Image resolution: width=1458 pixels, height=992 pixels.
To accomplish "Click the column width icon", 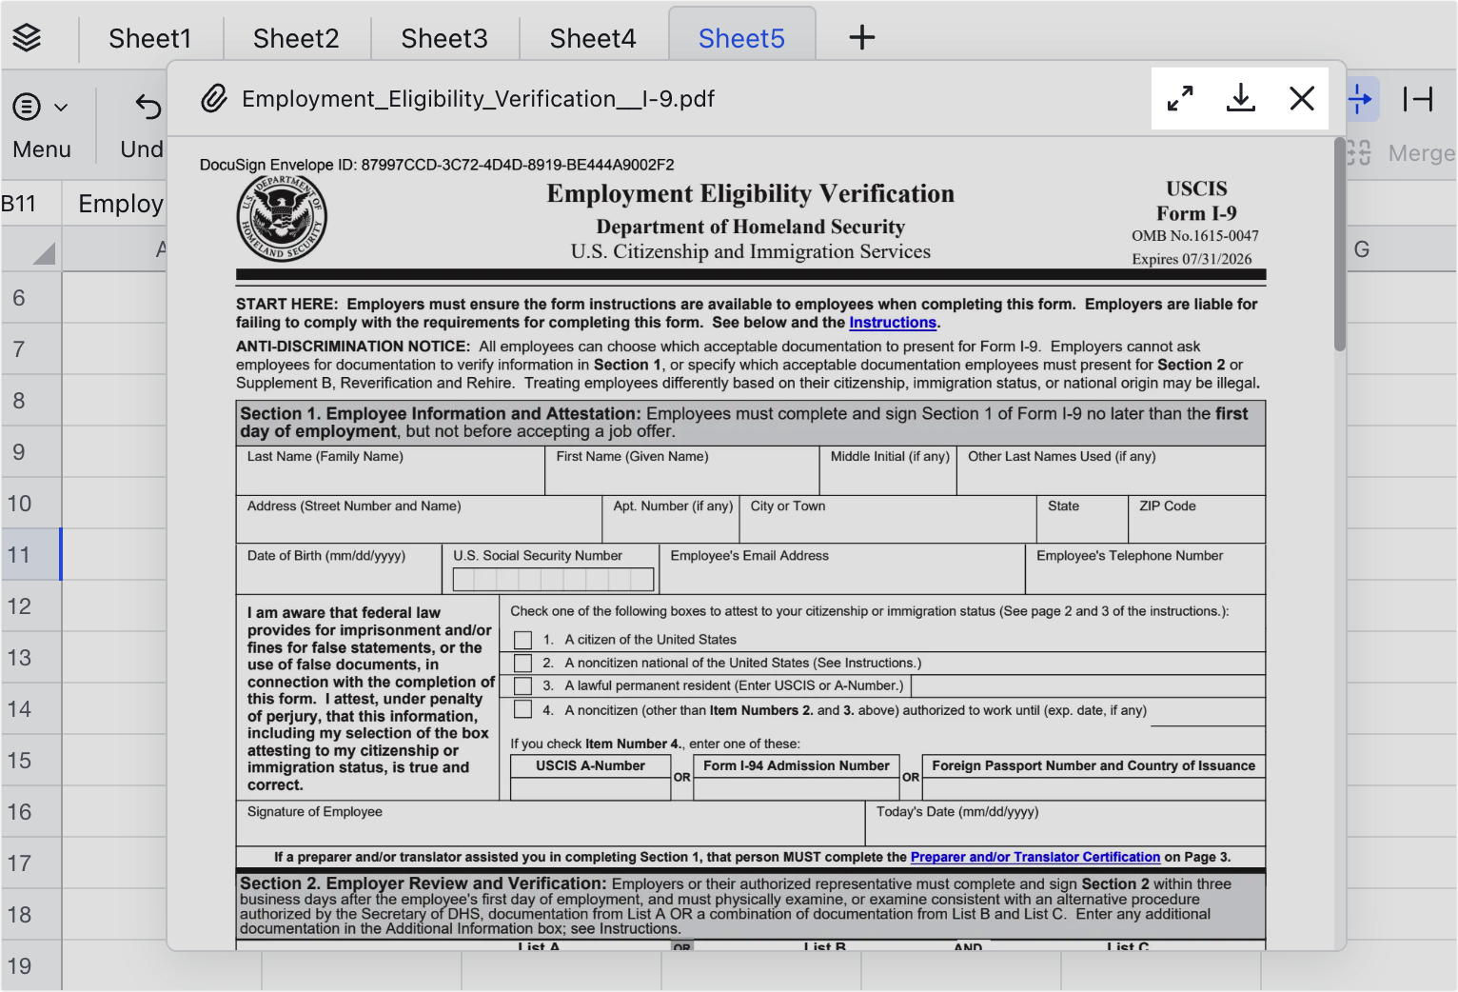I will (1418, 98).
